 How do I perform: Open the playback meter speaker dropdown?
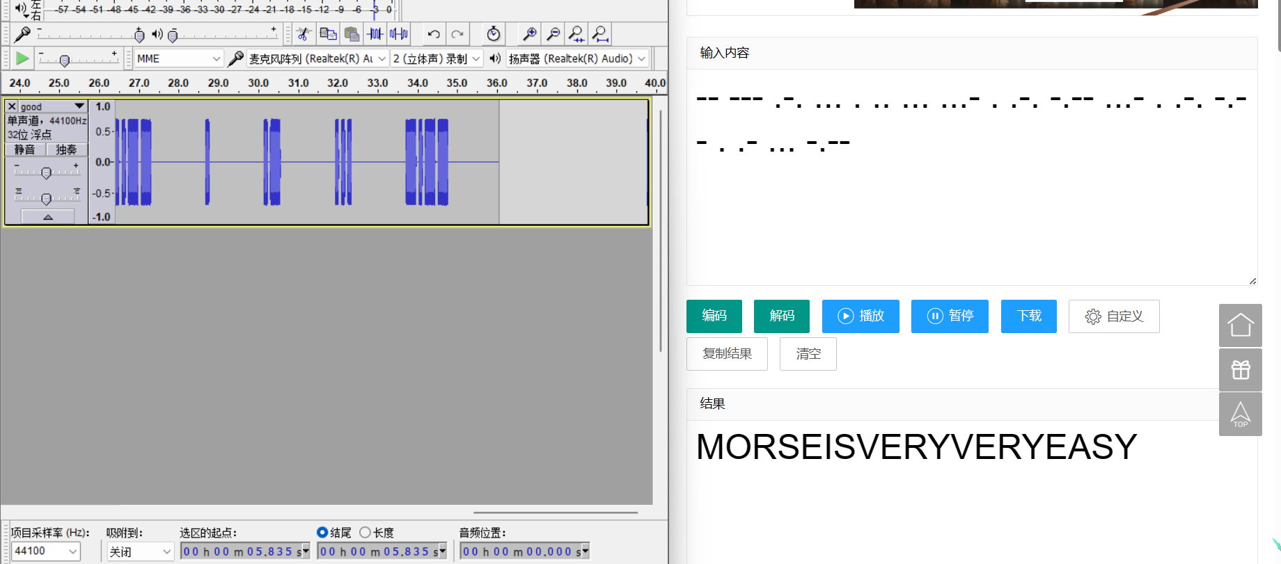pos(24,9)
